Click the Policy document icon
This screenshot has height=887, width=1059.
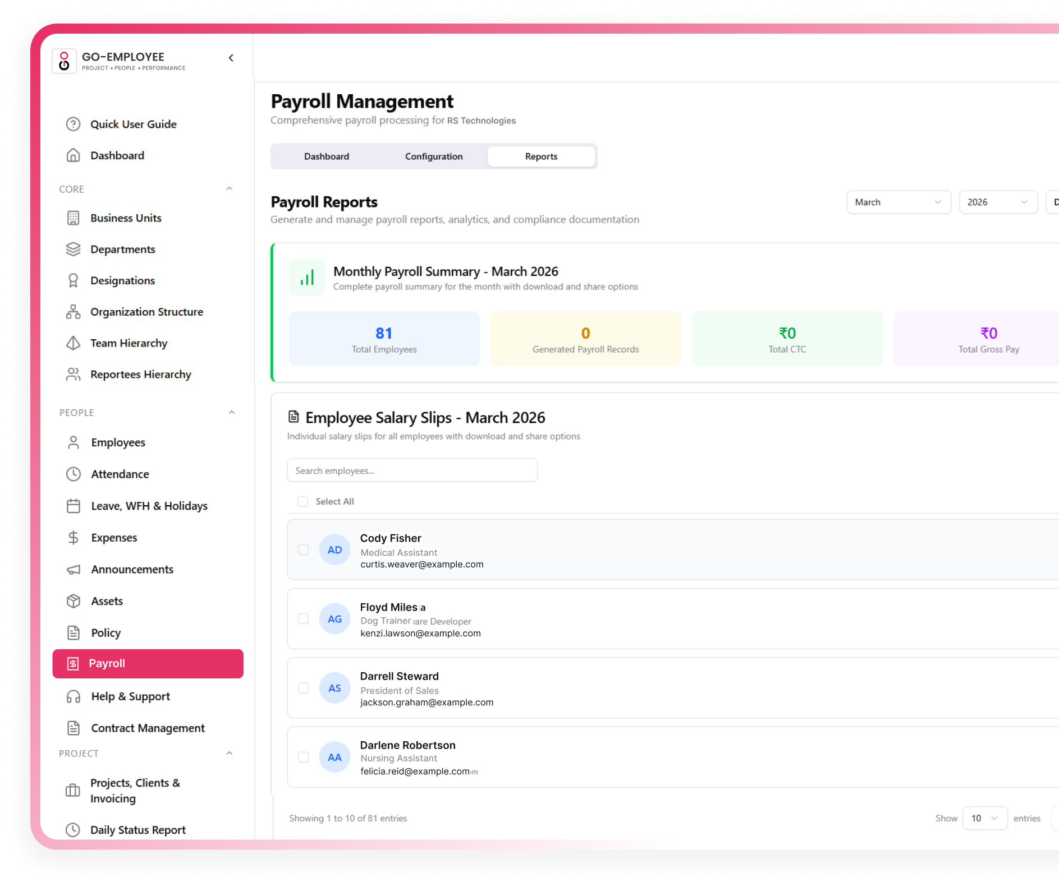tap(74, 632)
